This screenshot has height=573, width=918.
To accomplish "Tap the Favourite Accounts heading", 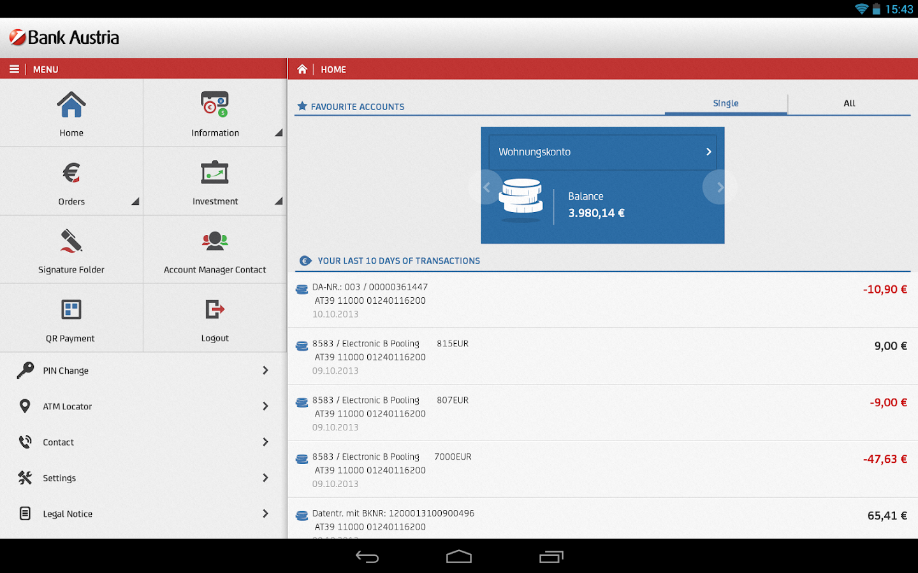I will pyautogui.click(x=358, y=106).
